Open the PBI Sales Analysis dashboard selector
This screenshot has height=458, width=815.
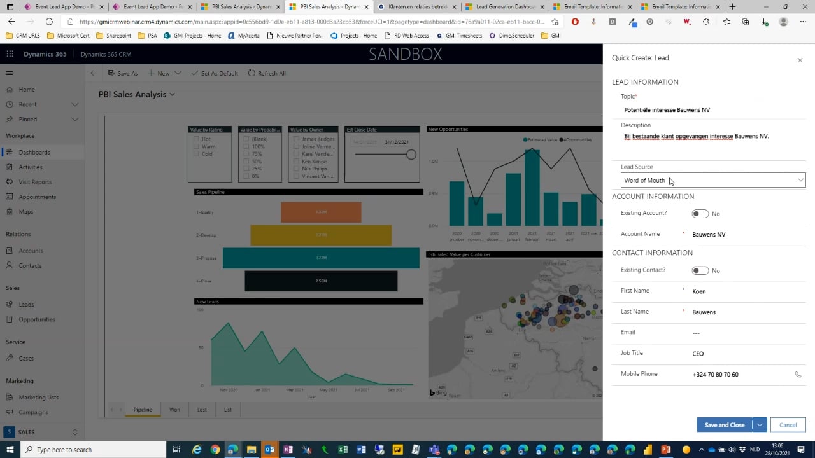pos(136,94)
